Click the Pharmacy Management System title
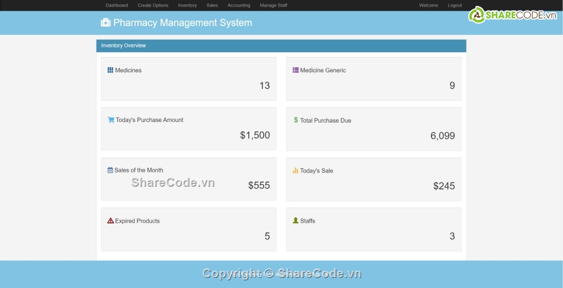This screenshot has width=563, height=288. 183,23
